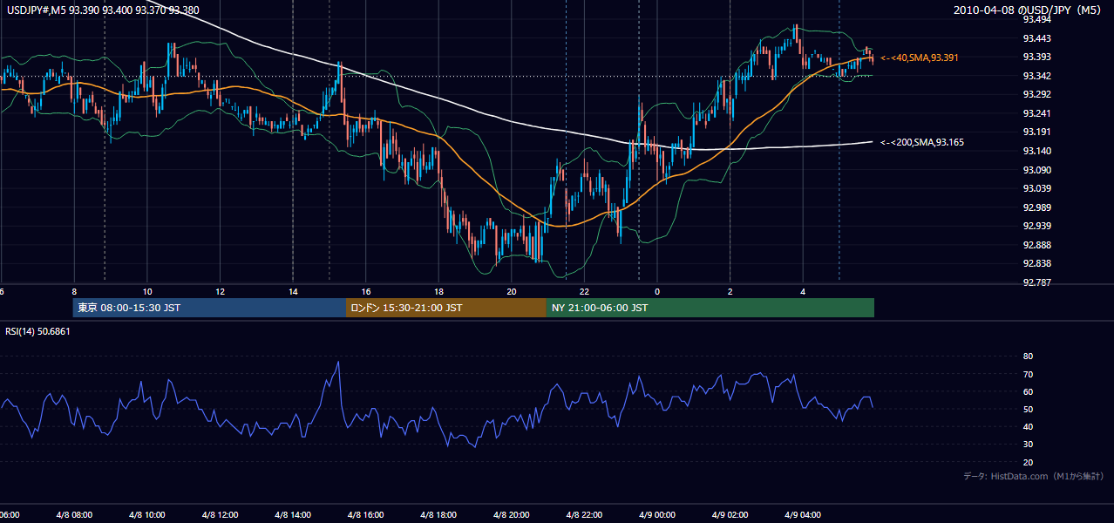Click hour label 10 on the price chart time axis

click(147, 292)
